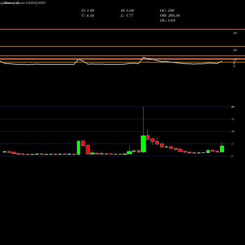The width and height of the screenshot is (245, 245).
Task: Click the white indicator line's highest peak
Action: pyautogui.click(x=144, y=57)
